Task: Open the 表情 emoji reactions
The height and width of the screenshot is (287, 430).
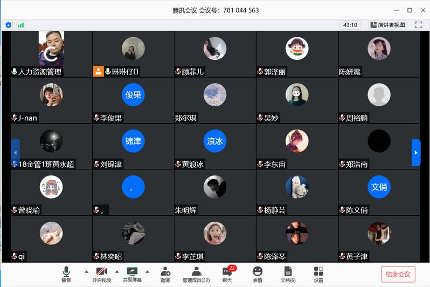Action: (258, 274)
